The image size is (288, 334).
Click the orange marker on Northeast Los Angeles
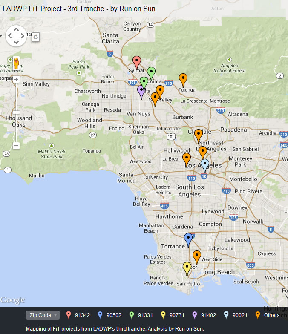[x=203, y=153]
